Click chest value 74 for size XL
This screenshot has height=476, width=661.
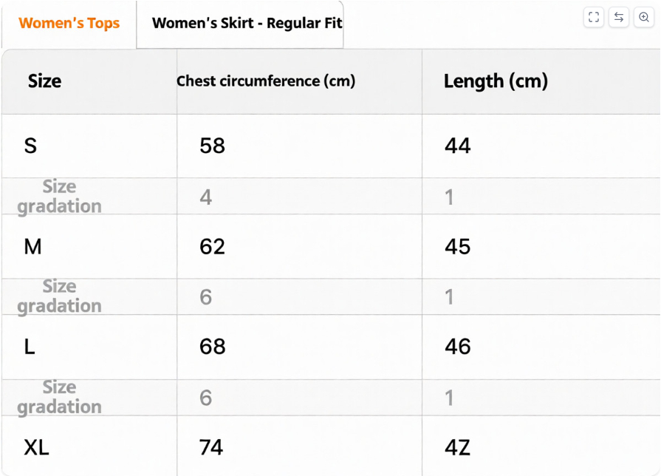[212, 447]
